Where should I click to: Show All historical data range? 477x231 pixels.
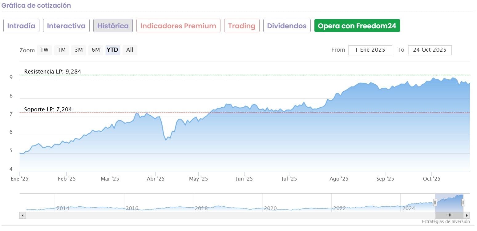130,50
